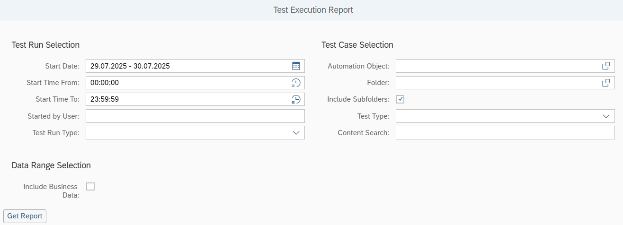This screenshot has height=225, width=623.
Task: Uncheck the Include Subfolders checkbox
Action: (400, 99)
